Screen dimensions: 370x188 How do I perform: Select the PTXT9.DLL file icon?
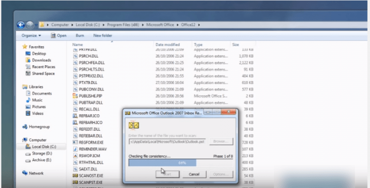point(75,82)
